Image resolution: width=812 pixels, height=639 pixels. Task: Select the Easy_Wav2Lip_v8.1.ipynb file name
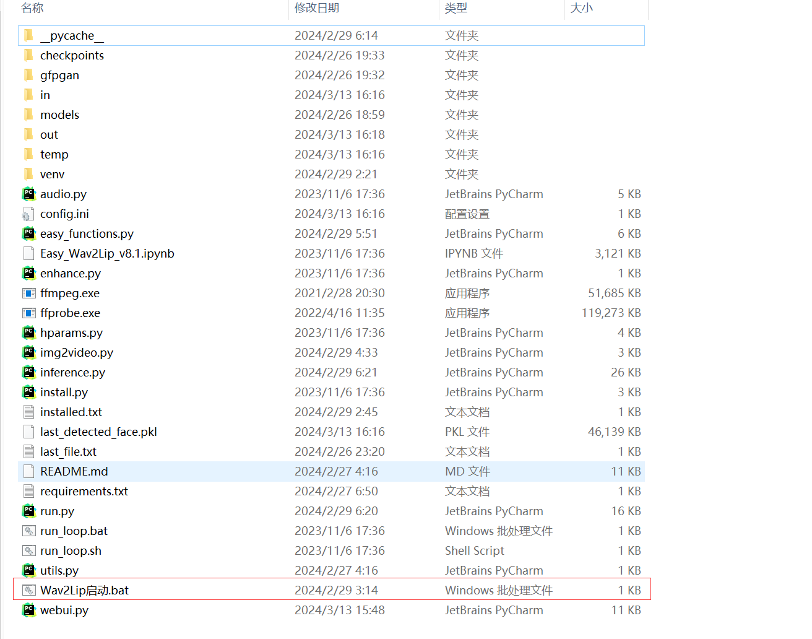108,253
